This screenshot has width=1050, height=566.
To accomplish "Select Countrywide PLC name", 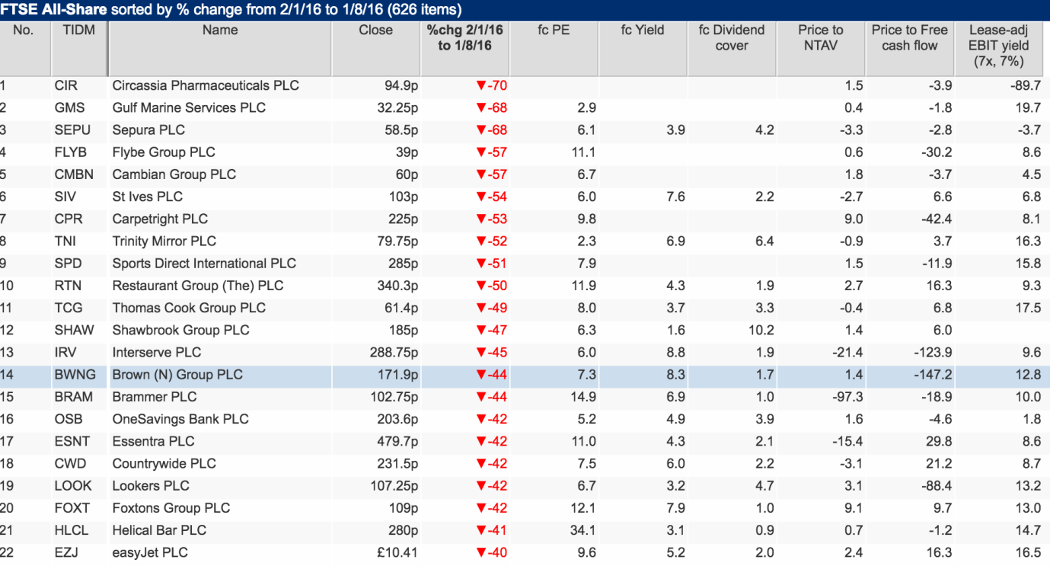I will tap(164, 464).
